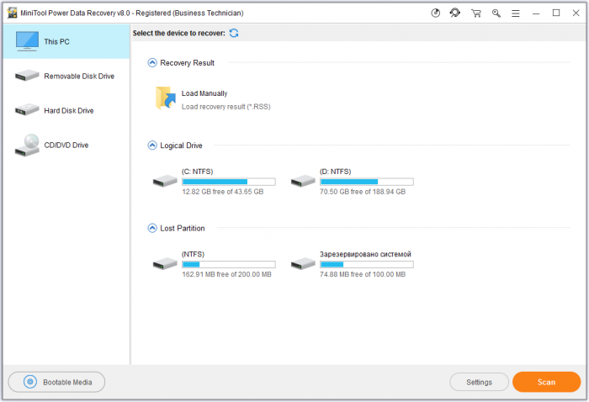
Task: Close the MiniTool window
Action: coord(576,13)
